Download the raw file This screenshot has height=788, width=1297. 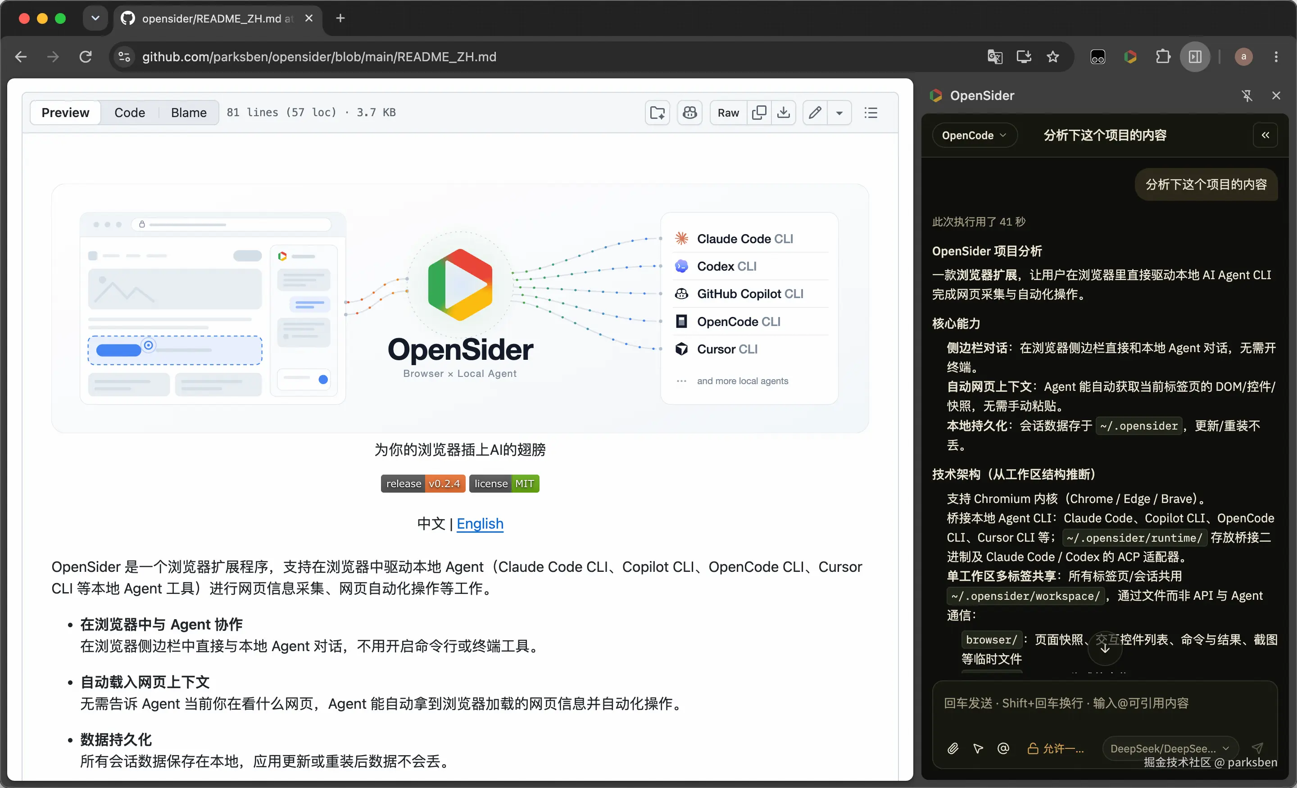click(783, 113)
